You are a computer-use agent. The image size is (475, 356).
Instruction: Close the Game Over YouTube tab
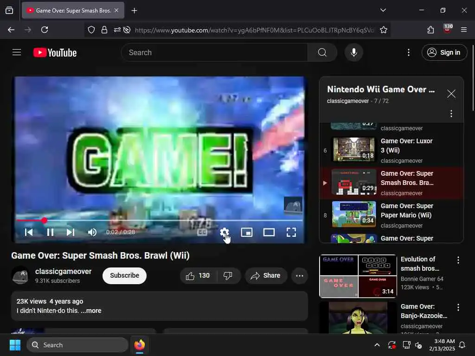(116, 10)
